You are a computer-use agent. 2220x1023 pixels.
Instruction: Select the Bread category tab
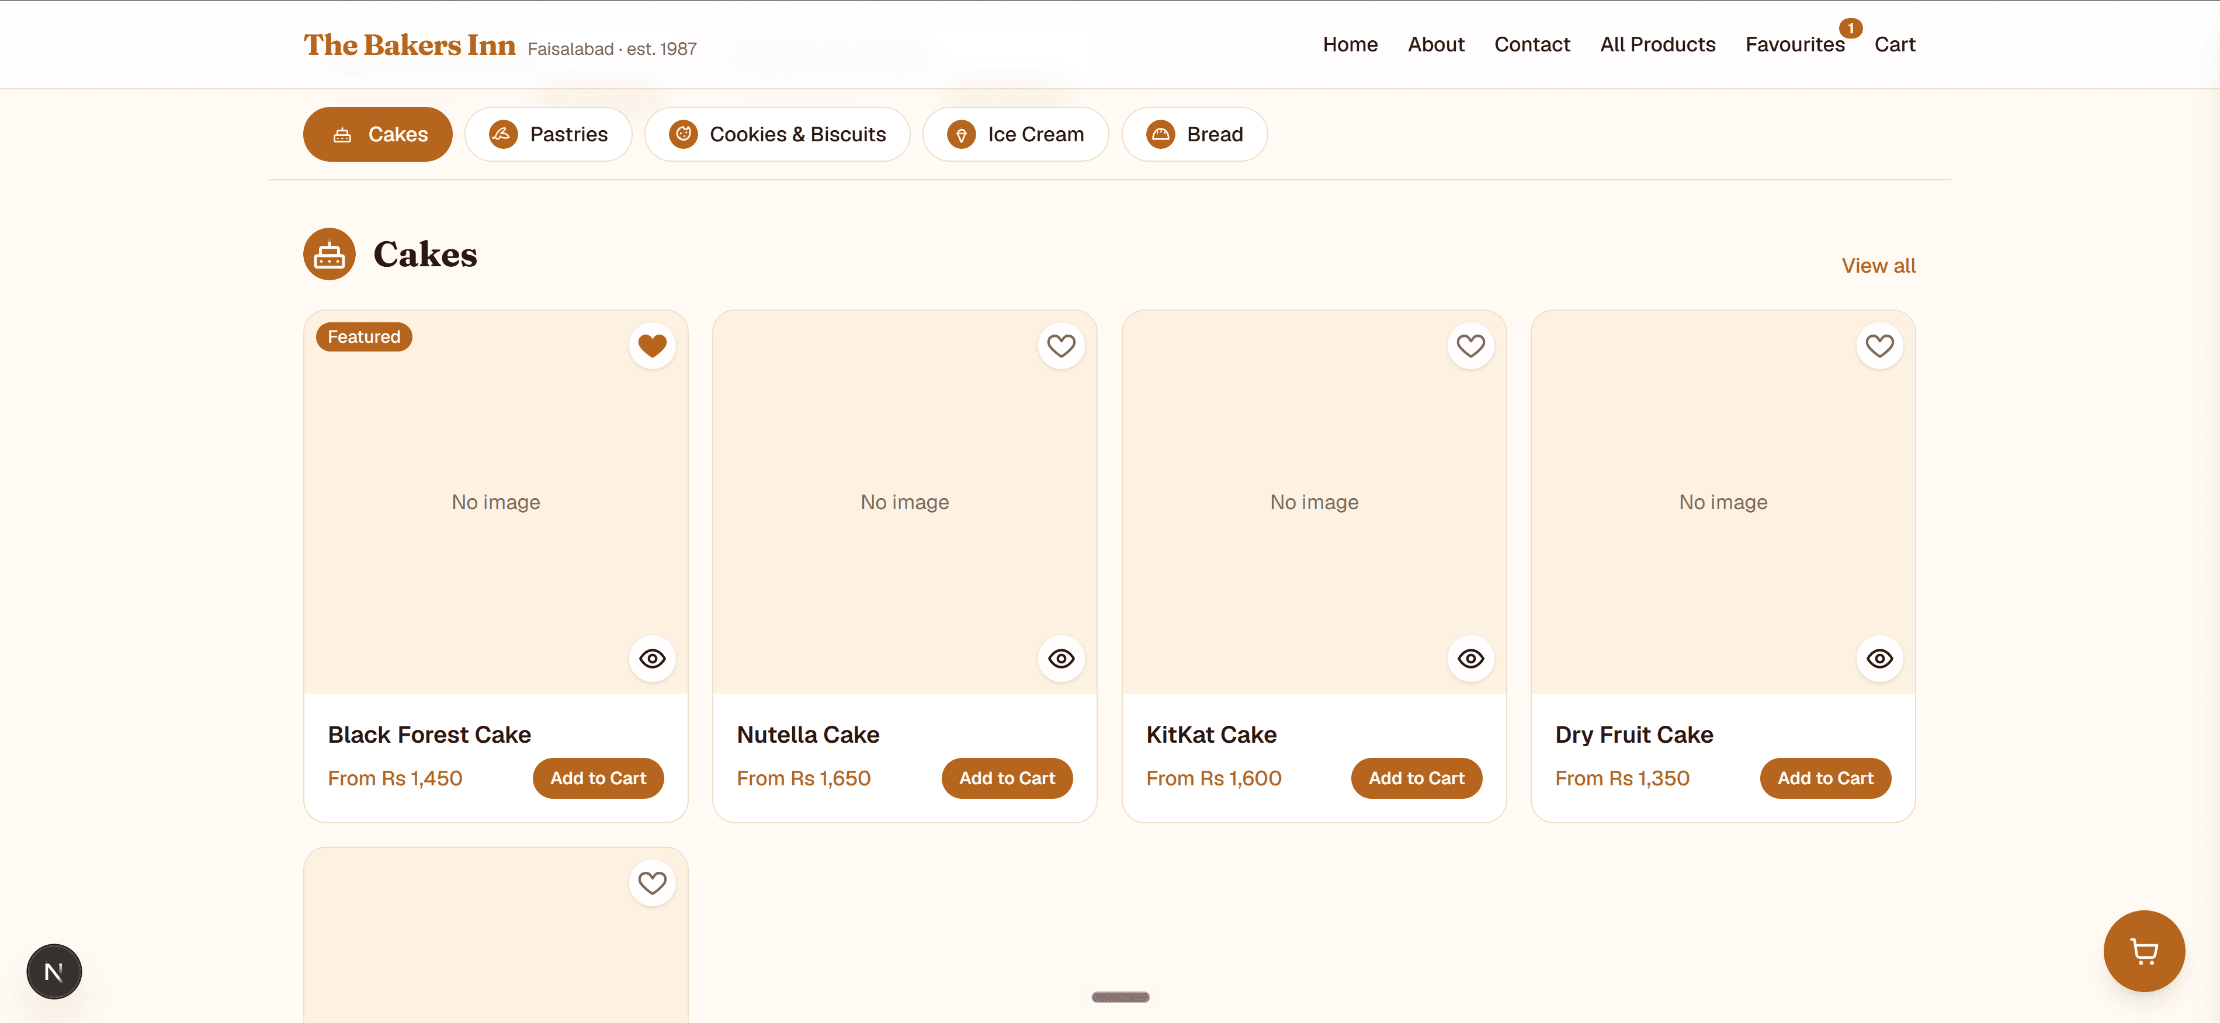[x=1195, y=134]
